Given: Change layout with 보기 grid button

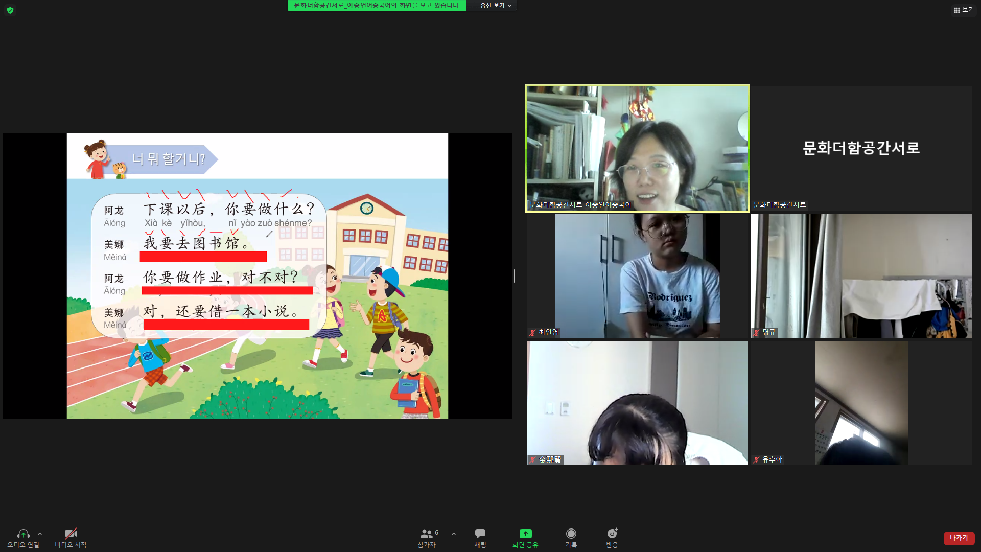Looking at the screenshot, I should click(963, 10).
